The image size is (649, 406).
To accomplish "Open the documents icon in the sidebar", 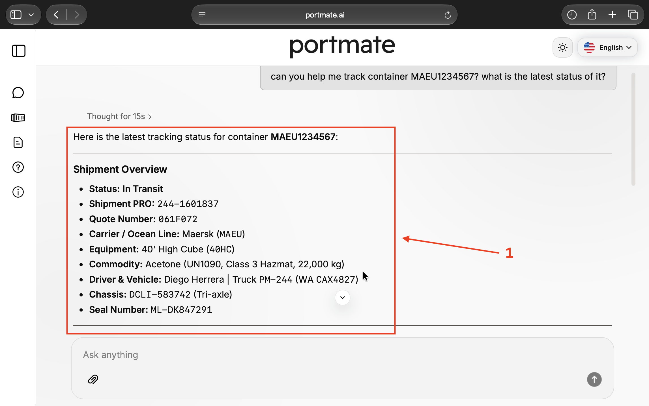I will point(18,142).
